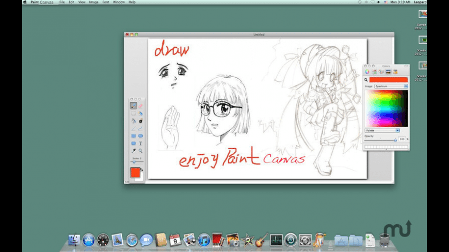Image resolution: width=449 pixels, height=252 pixels.
Task: Click the Paint Canvas bucket dock icon
Action: pyautogui.click(x=319, y=240)
